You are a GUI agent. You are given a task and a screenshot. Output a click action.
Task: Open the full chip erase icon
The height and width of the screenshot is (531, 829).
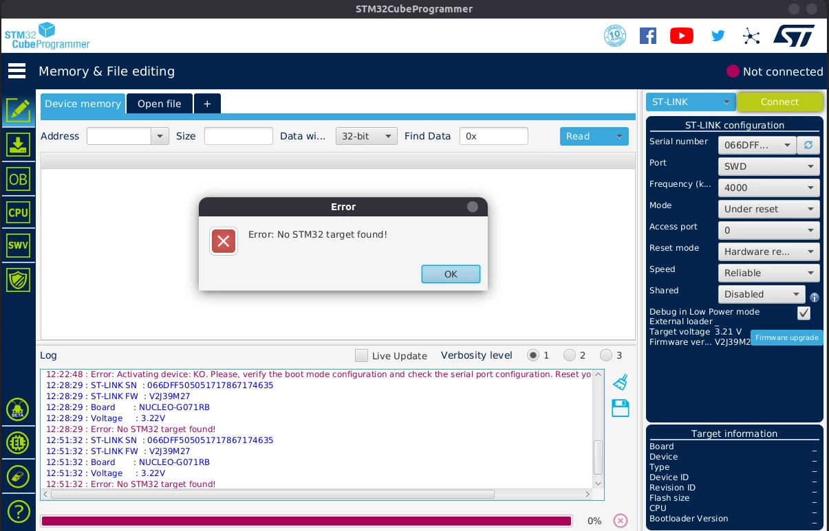tap(18, 477)
